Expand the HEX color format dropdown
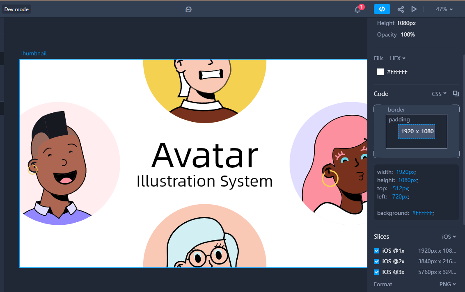The height and width of the screenshot is (292, 465). 397,58
